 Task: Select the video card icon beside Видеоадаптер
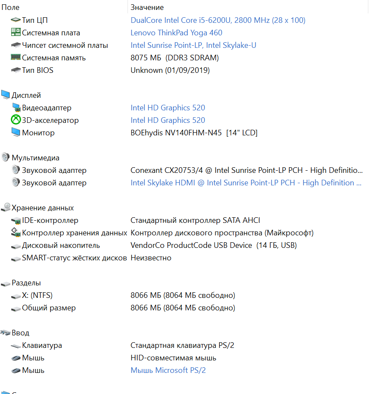(16, 107)
